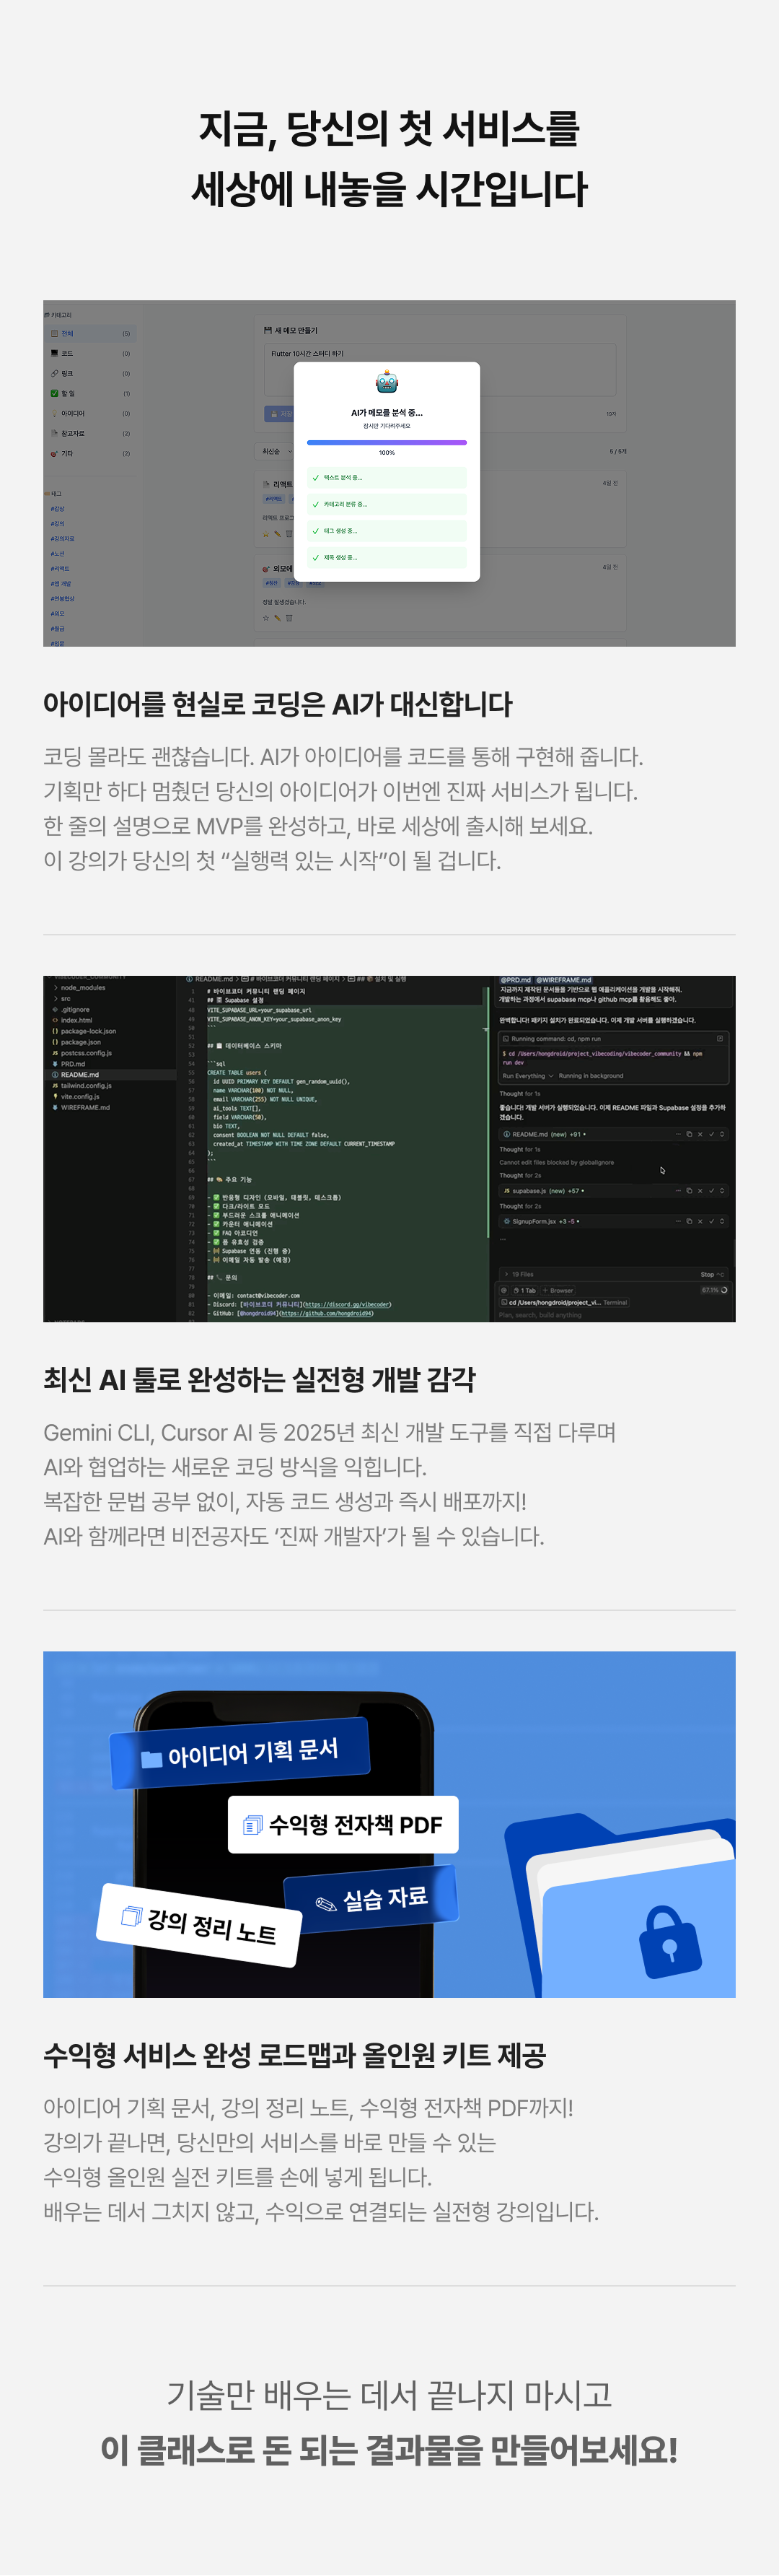Click the memo text field with Flutter text
Image resolution: width=779 pixels, height=2576 pixels.
click(x=439, y=369)
